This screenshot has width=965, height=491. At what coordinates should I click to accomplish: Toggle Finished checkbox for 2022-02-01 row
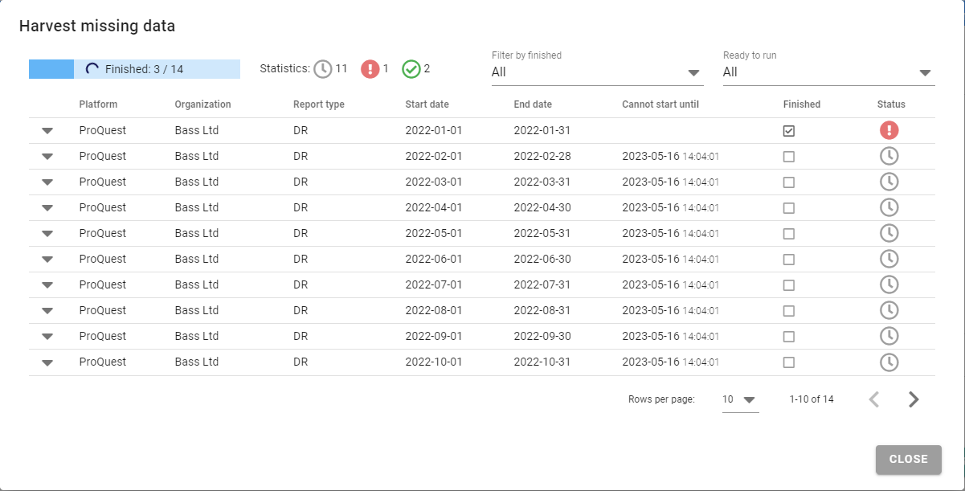[789, 157]
